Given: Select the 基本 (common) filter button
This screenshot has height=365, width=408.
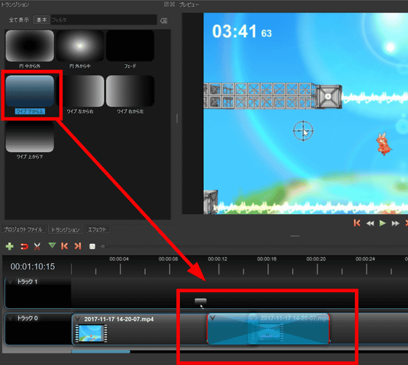Looking at the screenshot, I should pyautogui.click(x=42, y=20).
